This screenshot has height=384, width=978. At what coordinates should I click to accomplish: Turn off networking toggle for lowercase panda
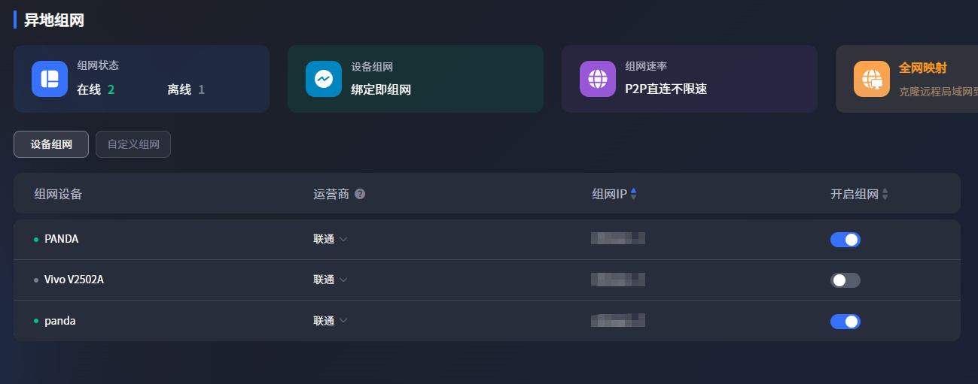coord(845,322)
